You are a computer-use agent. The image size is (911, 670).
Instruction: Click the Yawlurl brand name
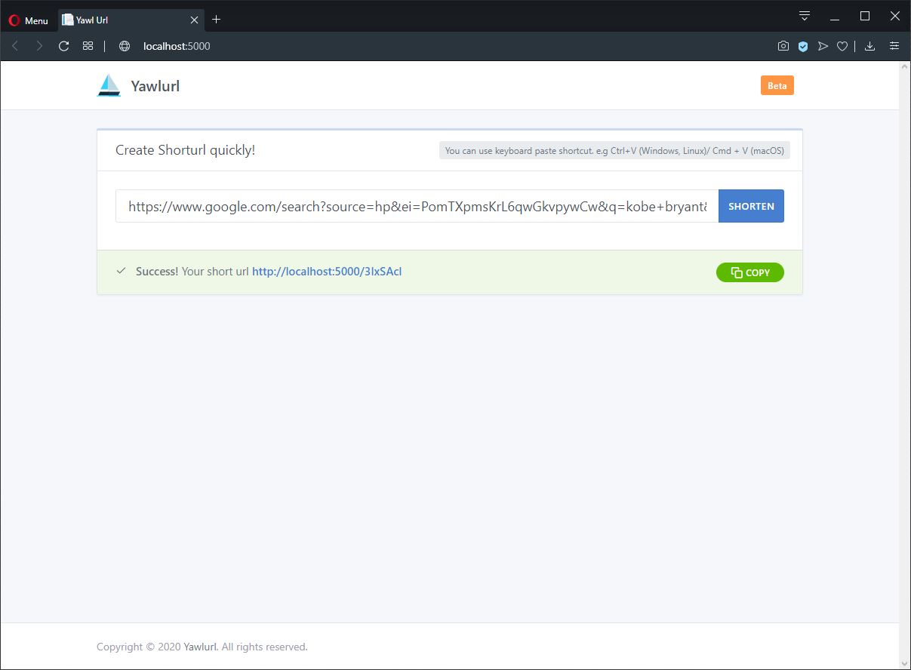coord(155,86)
